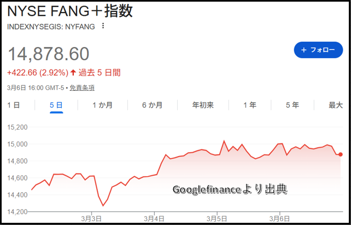This screenshot has height=225, width=351.
Task: Click the 3月3日 date label on axis
Action: (92, 219)
